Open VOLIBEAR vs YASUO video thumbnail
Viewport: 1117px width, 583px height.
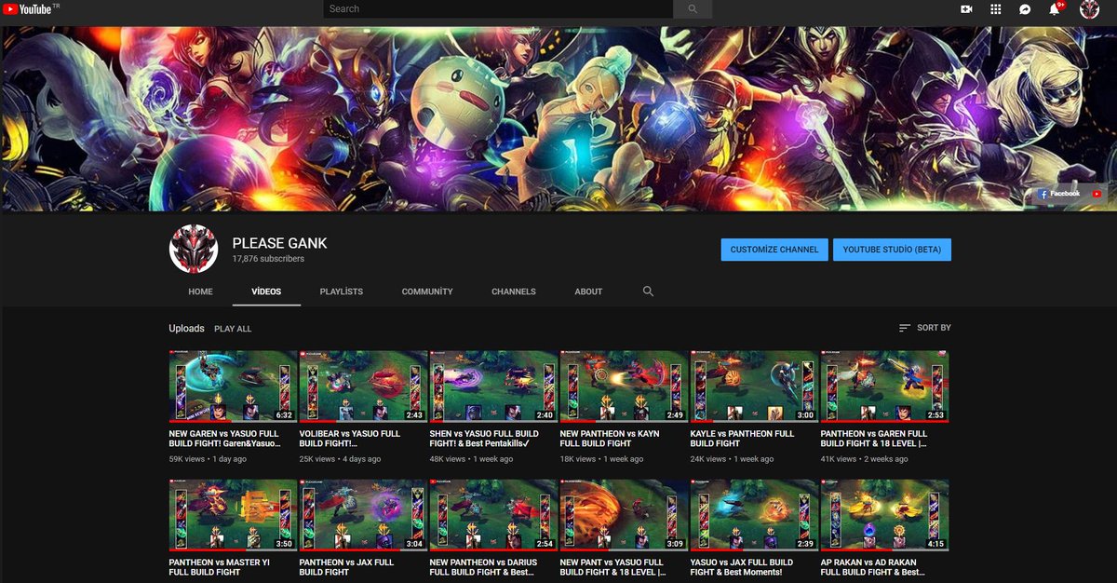[363, 386]
